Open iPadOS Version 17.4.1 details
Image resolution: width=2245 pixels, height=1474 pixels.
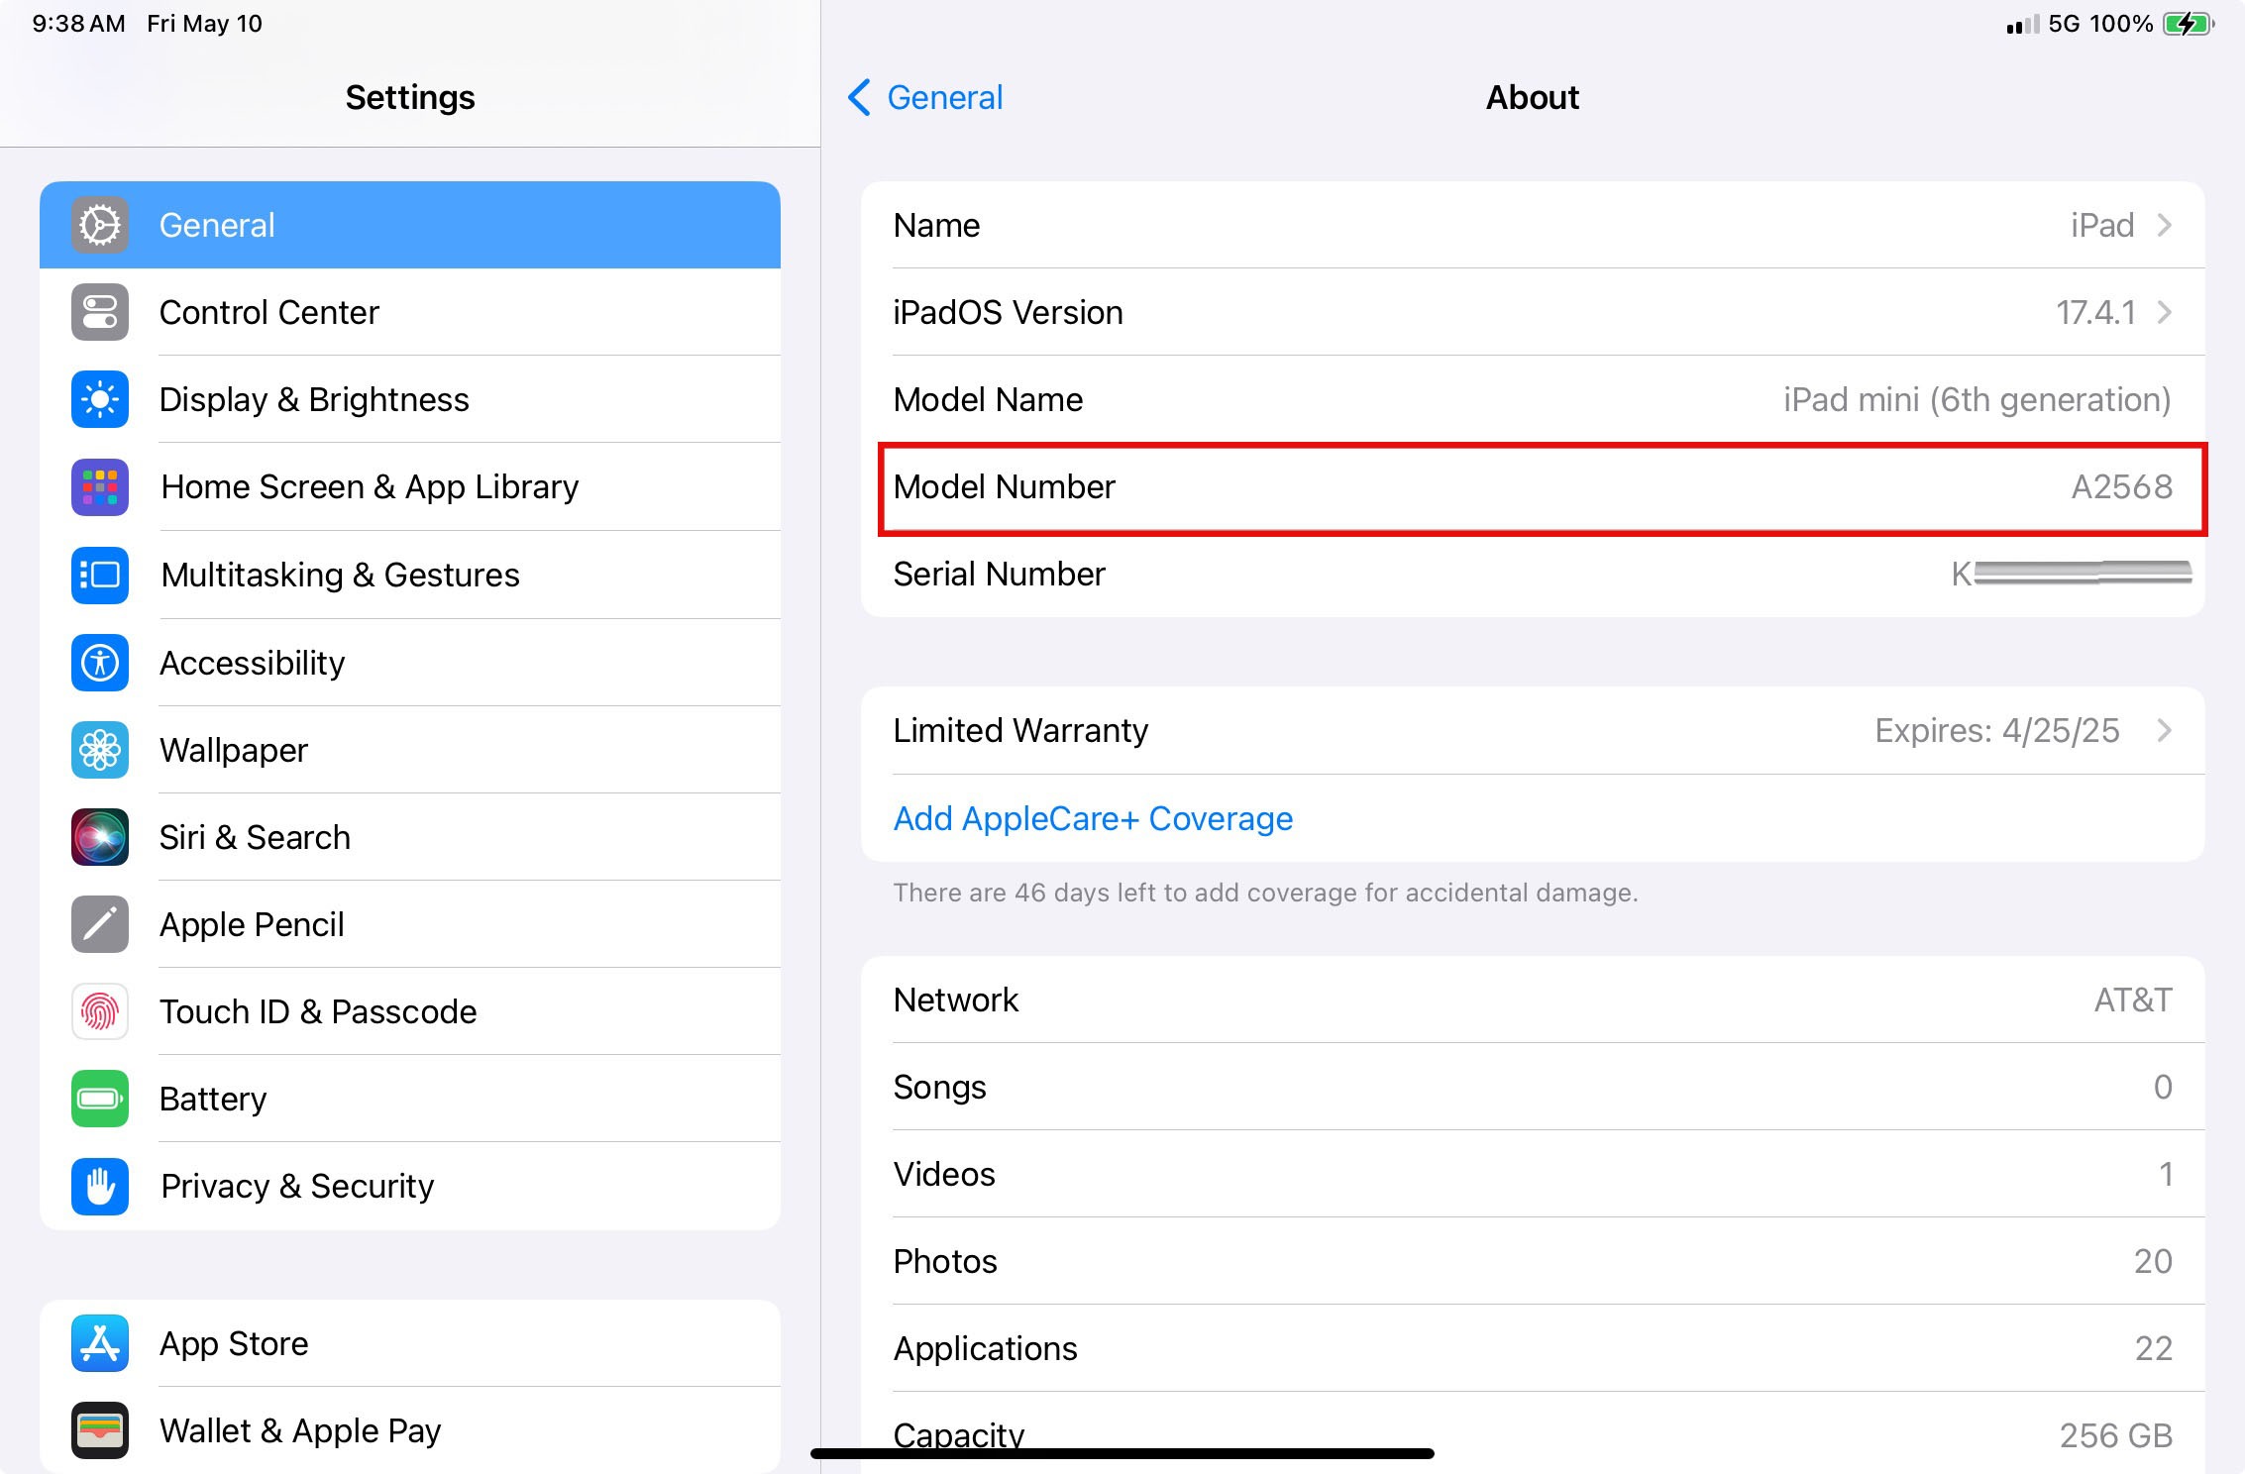pyautogui.click(x=1533, y=312)
